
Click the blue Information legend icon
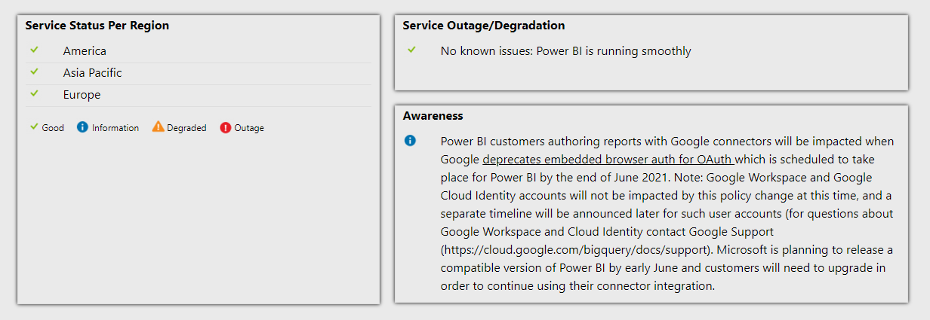[83, 127]
